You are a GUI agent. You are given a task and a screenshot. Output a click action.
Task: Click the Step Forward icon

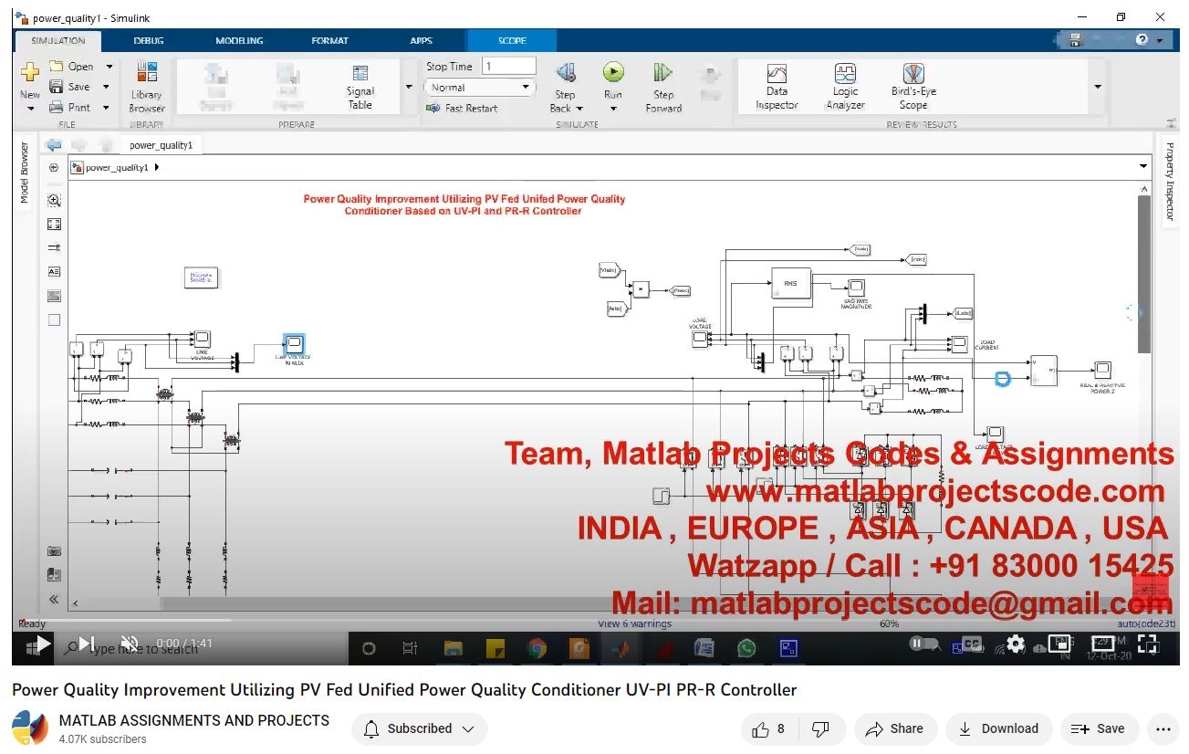point(662,73)
